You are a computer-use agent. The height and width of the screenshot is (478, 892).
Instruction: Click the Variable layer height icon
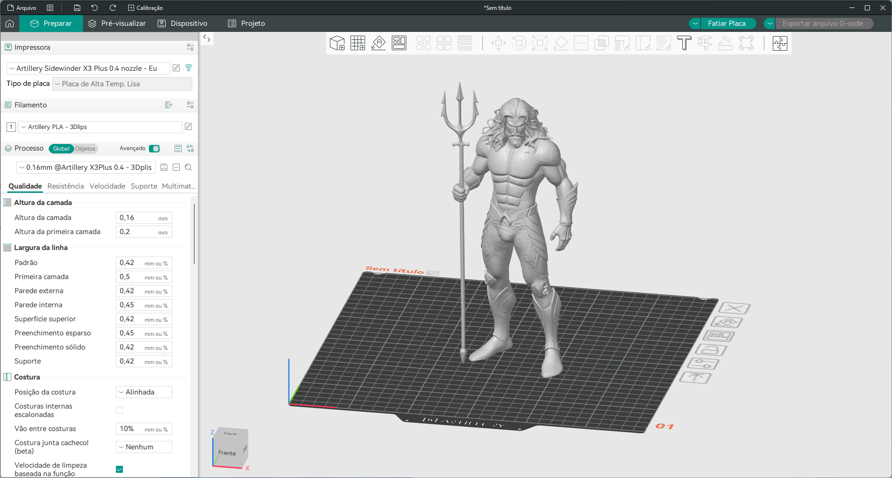tap(465, 43)
